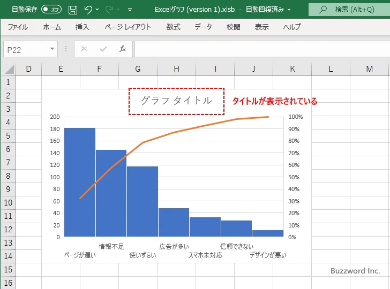Select column J header
Viewport: 390px width, 289px height.
point(254,69)
